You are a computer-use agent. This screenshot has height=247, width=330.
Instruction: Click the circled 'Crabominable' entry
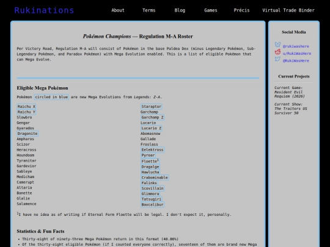tap(155, 177)
